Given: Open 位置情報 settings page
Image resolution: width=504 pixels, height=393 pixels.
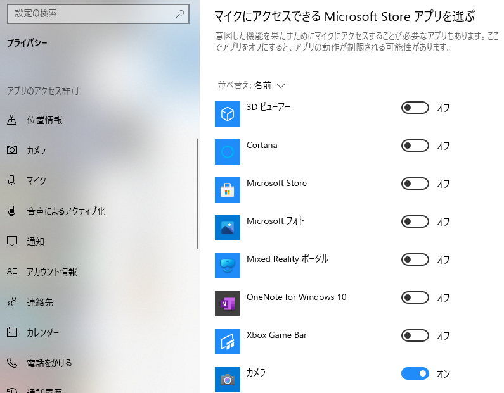Looking at the screenshot, I should (x=98, y=120).
